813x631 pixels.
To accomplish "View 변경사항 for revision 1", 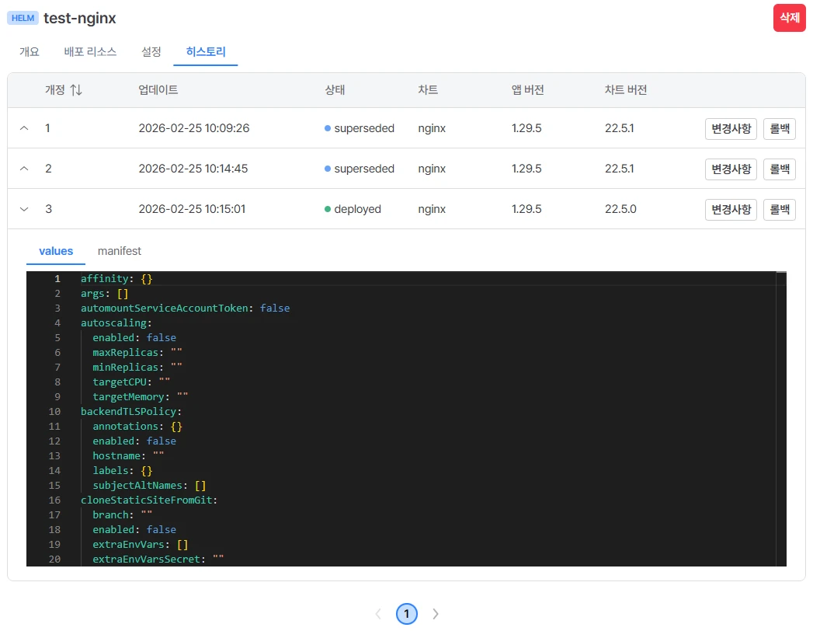I will coord(731,129).
